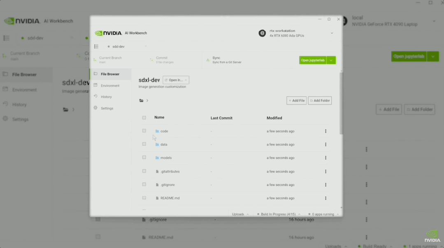Click the hamburger menu icon in the background window
This screenshot has height=248, width=444.
tap(6, 38)
